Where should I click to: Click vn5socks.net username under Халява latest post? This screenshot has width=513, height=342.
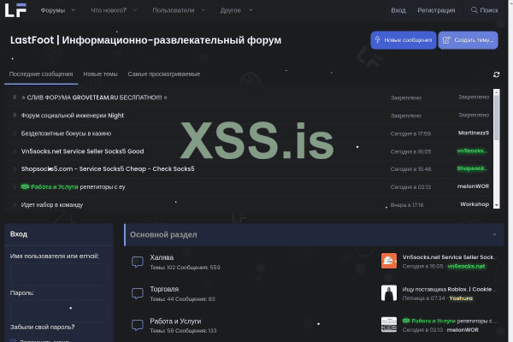(466, 267)
